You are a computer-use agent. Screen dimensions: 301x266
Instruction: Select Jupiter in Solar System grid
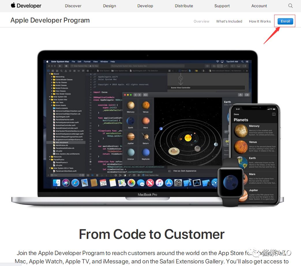(130, 138)
